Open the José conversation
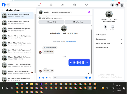Screen dimensions: 127x94 pyautogui.click(x=17, y=51)
